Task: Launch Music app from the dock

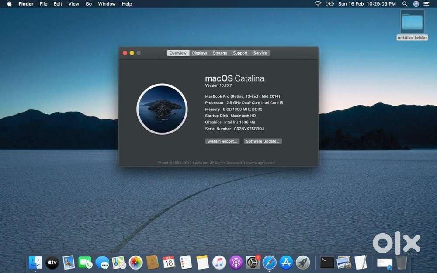Action: click(x=219, y=262)
